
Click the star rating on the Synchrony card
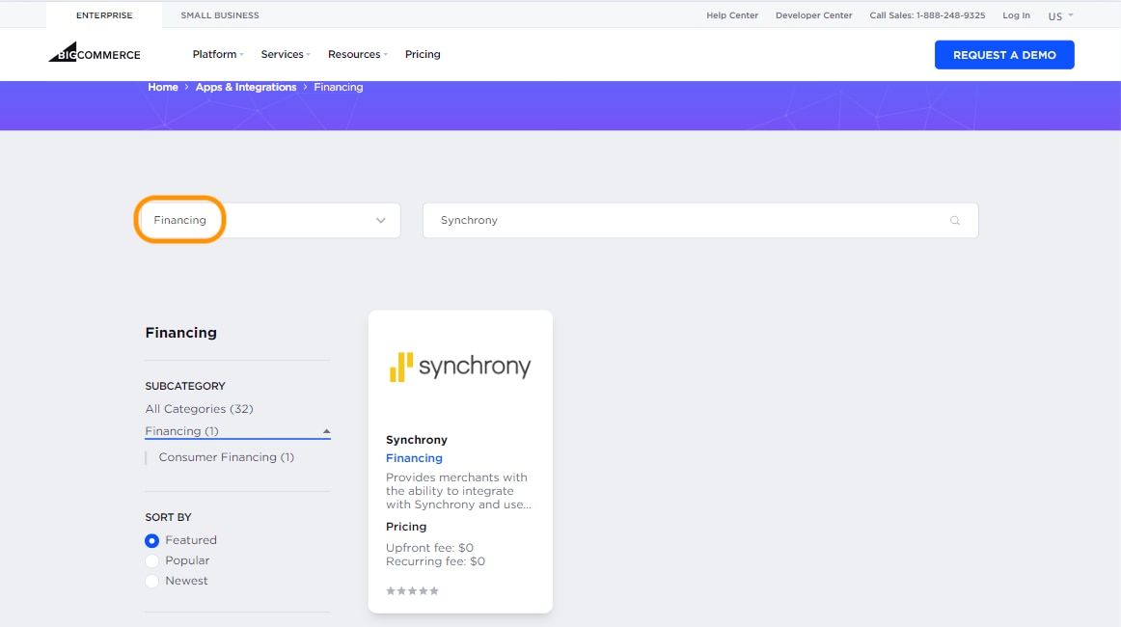click(413, 590)
